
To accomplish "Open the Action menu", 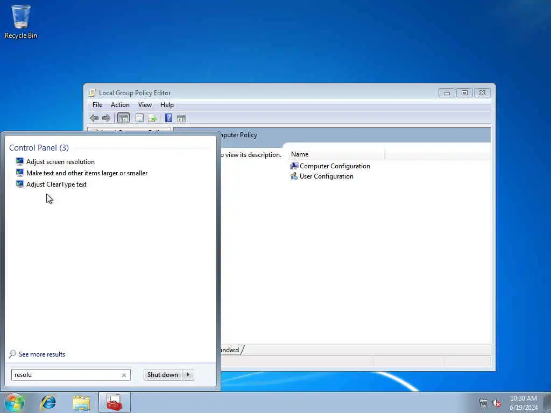I will tap(120, 105).
